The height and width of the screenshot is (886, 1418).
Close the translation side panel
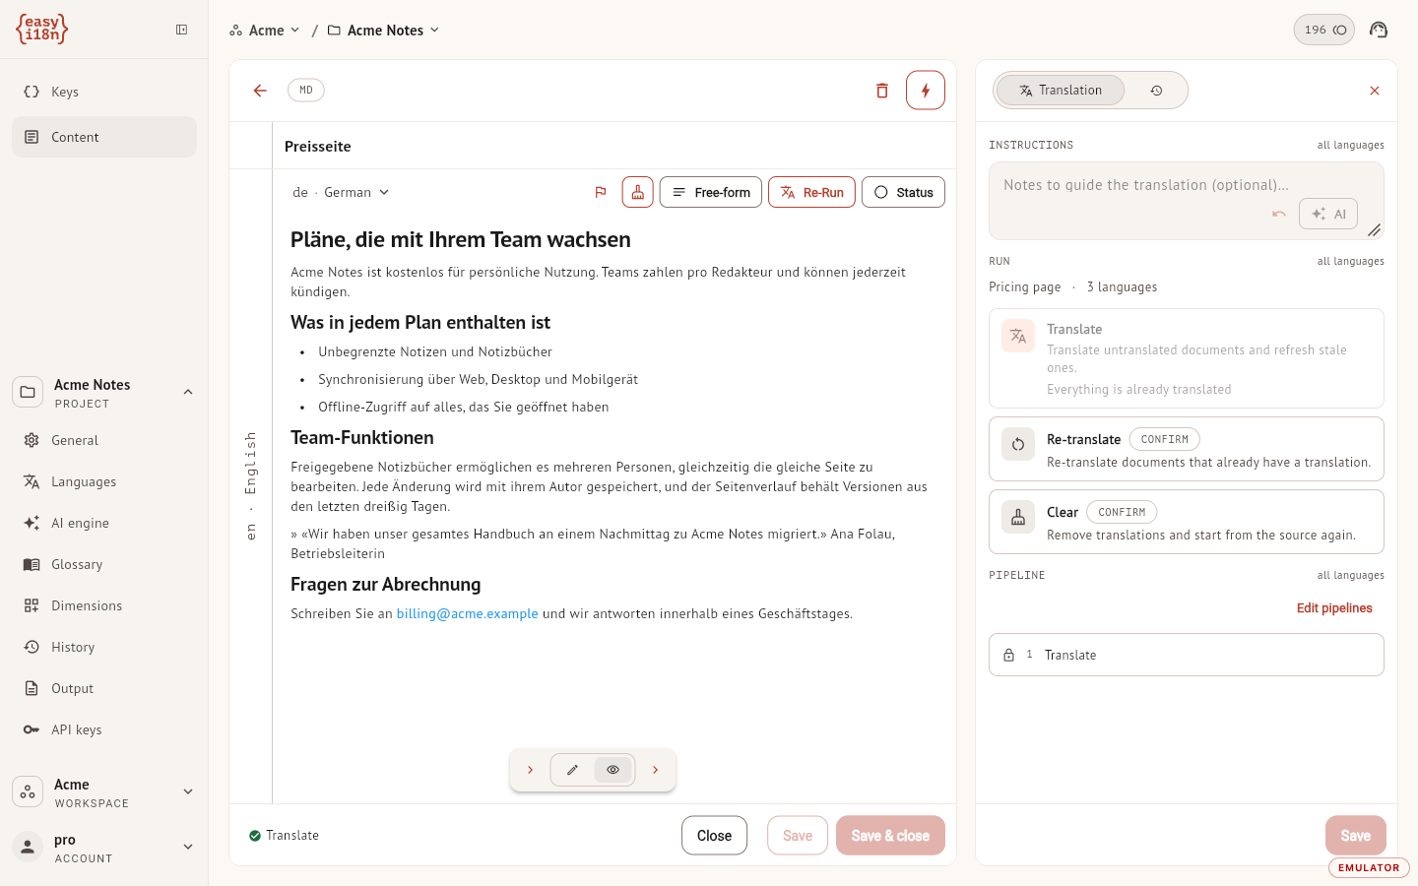point(1375,91)
